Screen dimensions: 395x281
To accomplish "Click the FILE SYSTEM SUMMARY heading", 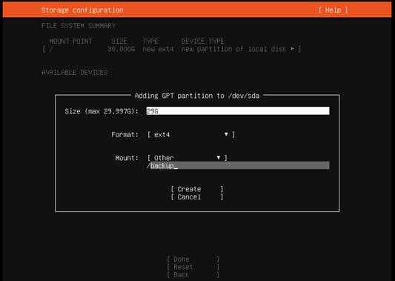I will (x=79, y=26).
